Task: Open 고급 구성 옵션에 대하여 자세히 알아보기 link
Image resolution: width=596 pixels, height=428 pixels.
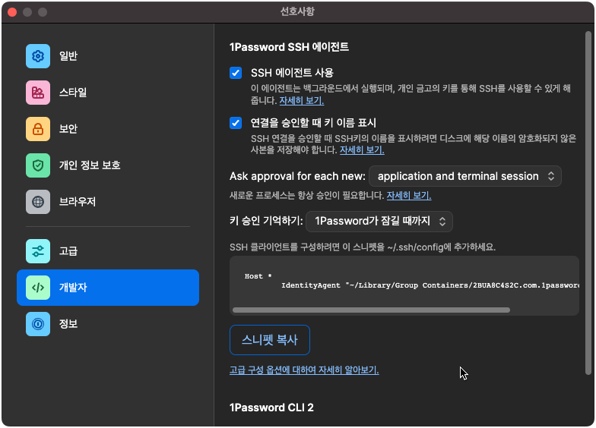Action: 304,370
